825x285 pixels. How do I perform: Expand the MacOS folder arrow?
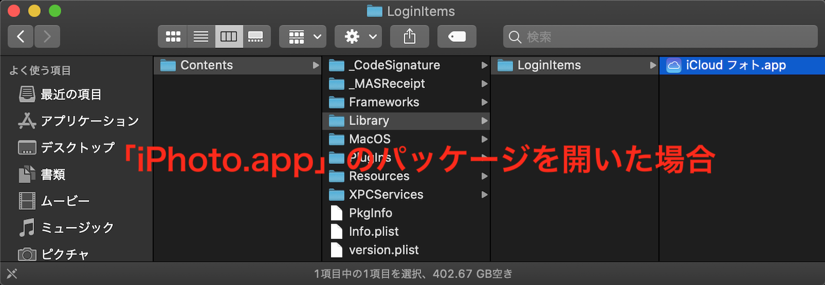pos(484,139)
